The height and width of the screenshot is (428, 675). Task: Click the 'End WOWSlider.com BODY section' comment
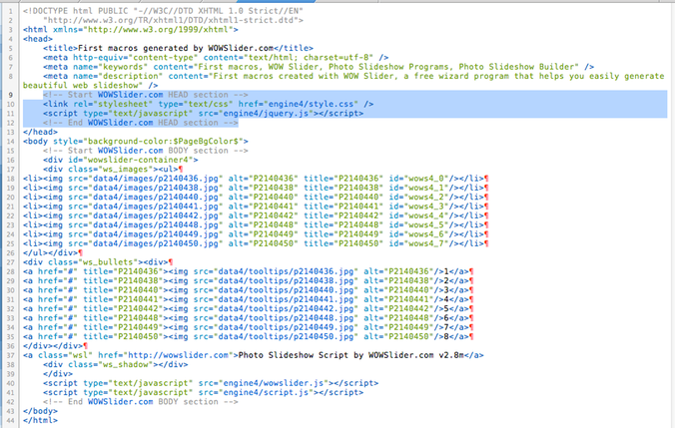[141, 402]
